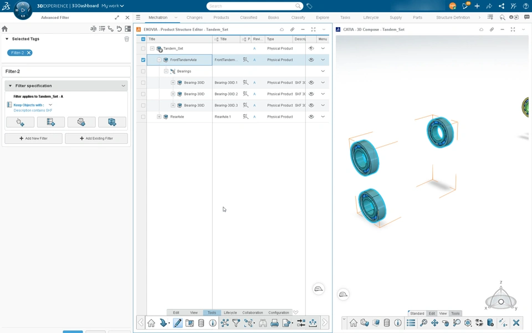This screenshot has width=532, height=333.
Task: Check the Bearings row checkbox
Action: pyautogui.click(x=143, y=72)
